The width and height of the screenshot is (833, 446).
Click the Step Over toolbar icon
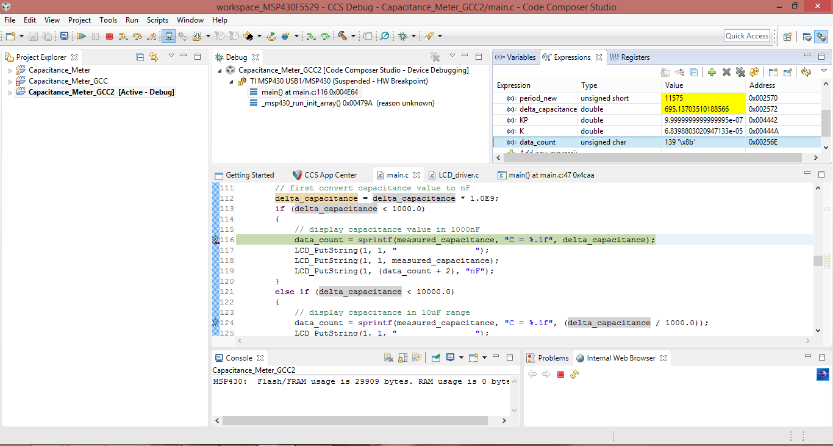tap(137, 36)
